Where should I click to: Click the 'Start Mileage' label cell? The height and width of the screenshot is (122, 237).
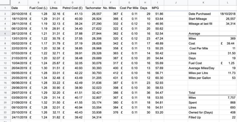204,19
